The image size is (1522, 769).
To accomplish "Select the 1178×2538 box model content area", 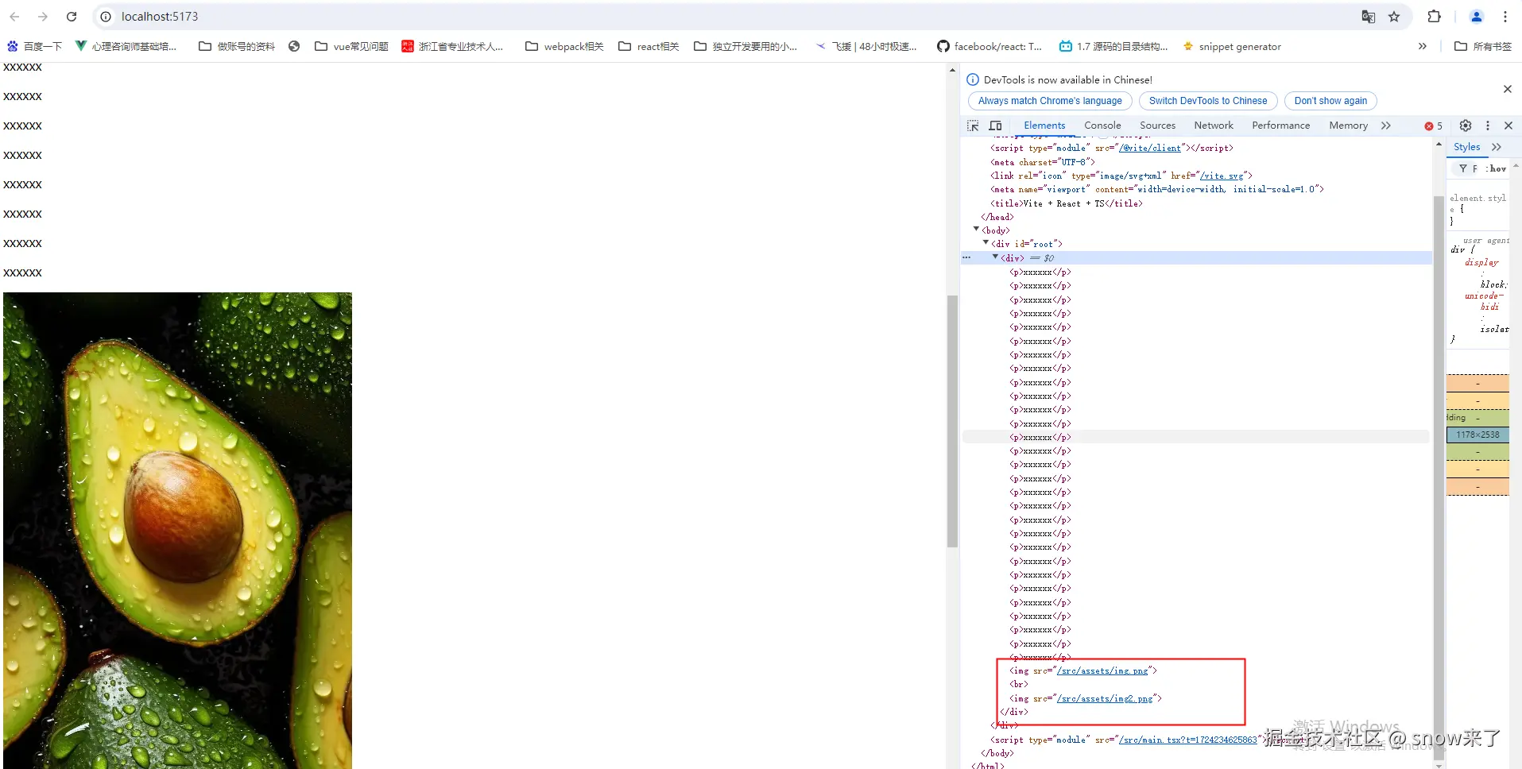I will tap(1477, 435).
